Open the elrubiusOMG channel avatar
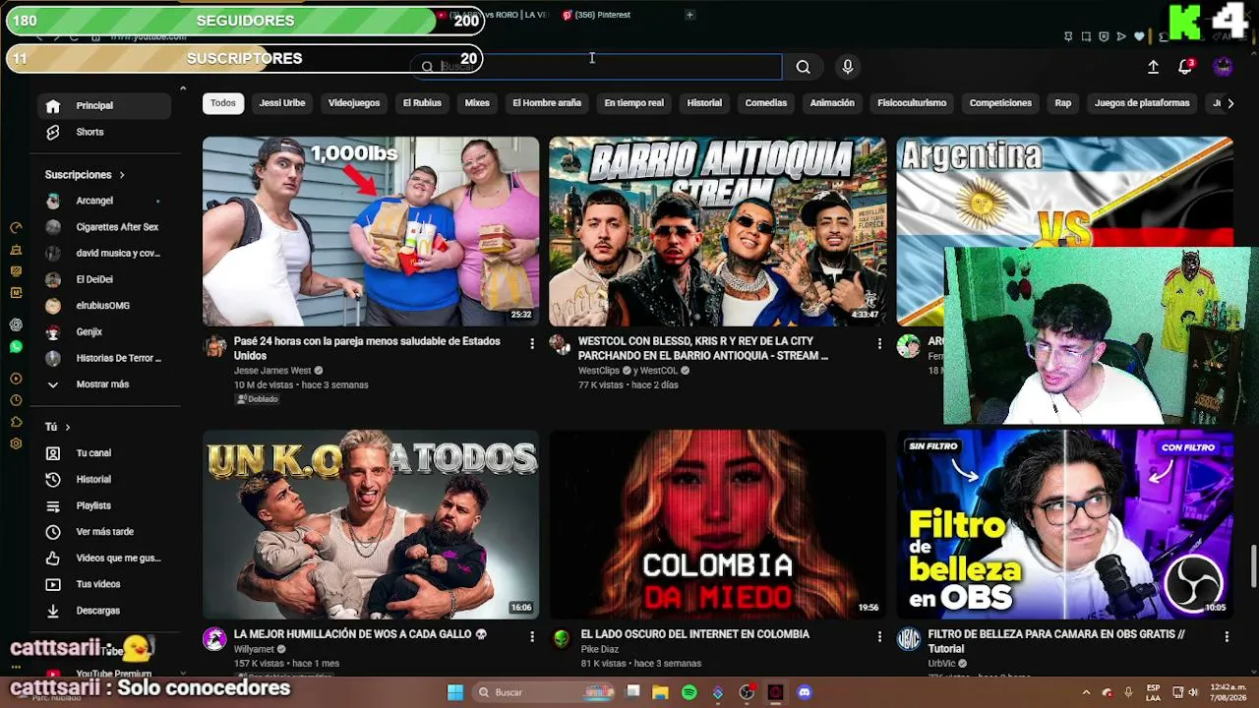Image resolution: width=1259 pixels, height=708 pixels. [x=53, y=306]
